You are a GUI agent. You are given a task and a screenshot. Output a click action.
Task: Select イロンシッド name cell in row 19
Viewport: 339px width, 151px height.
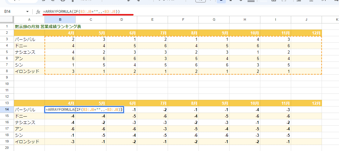pyautogui.click(x=29, y=142)
